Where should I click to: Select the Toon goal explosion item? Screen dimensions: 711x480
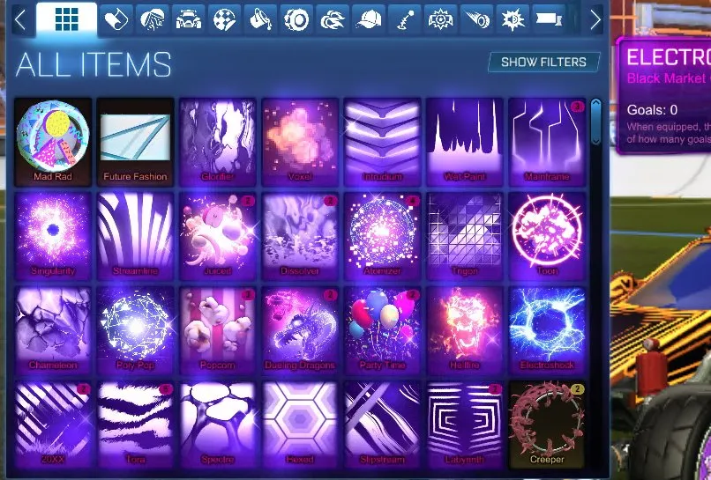click(x=547, y=236)
